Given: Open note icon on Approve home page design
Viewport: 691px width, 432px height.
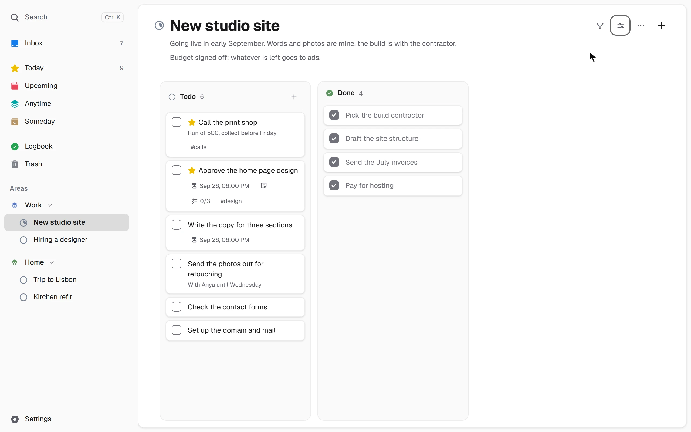Looking at the screenshot, I should tap(263, 186).
